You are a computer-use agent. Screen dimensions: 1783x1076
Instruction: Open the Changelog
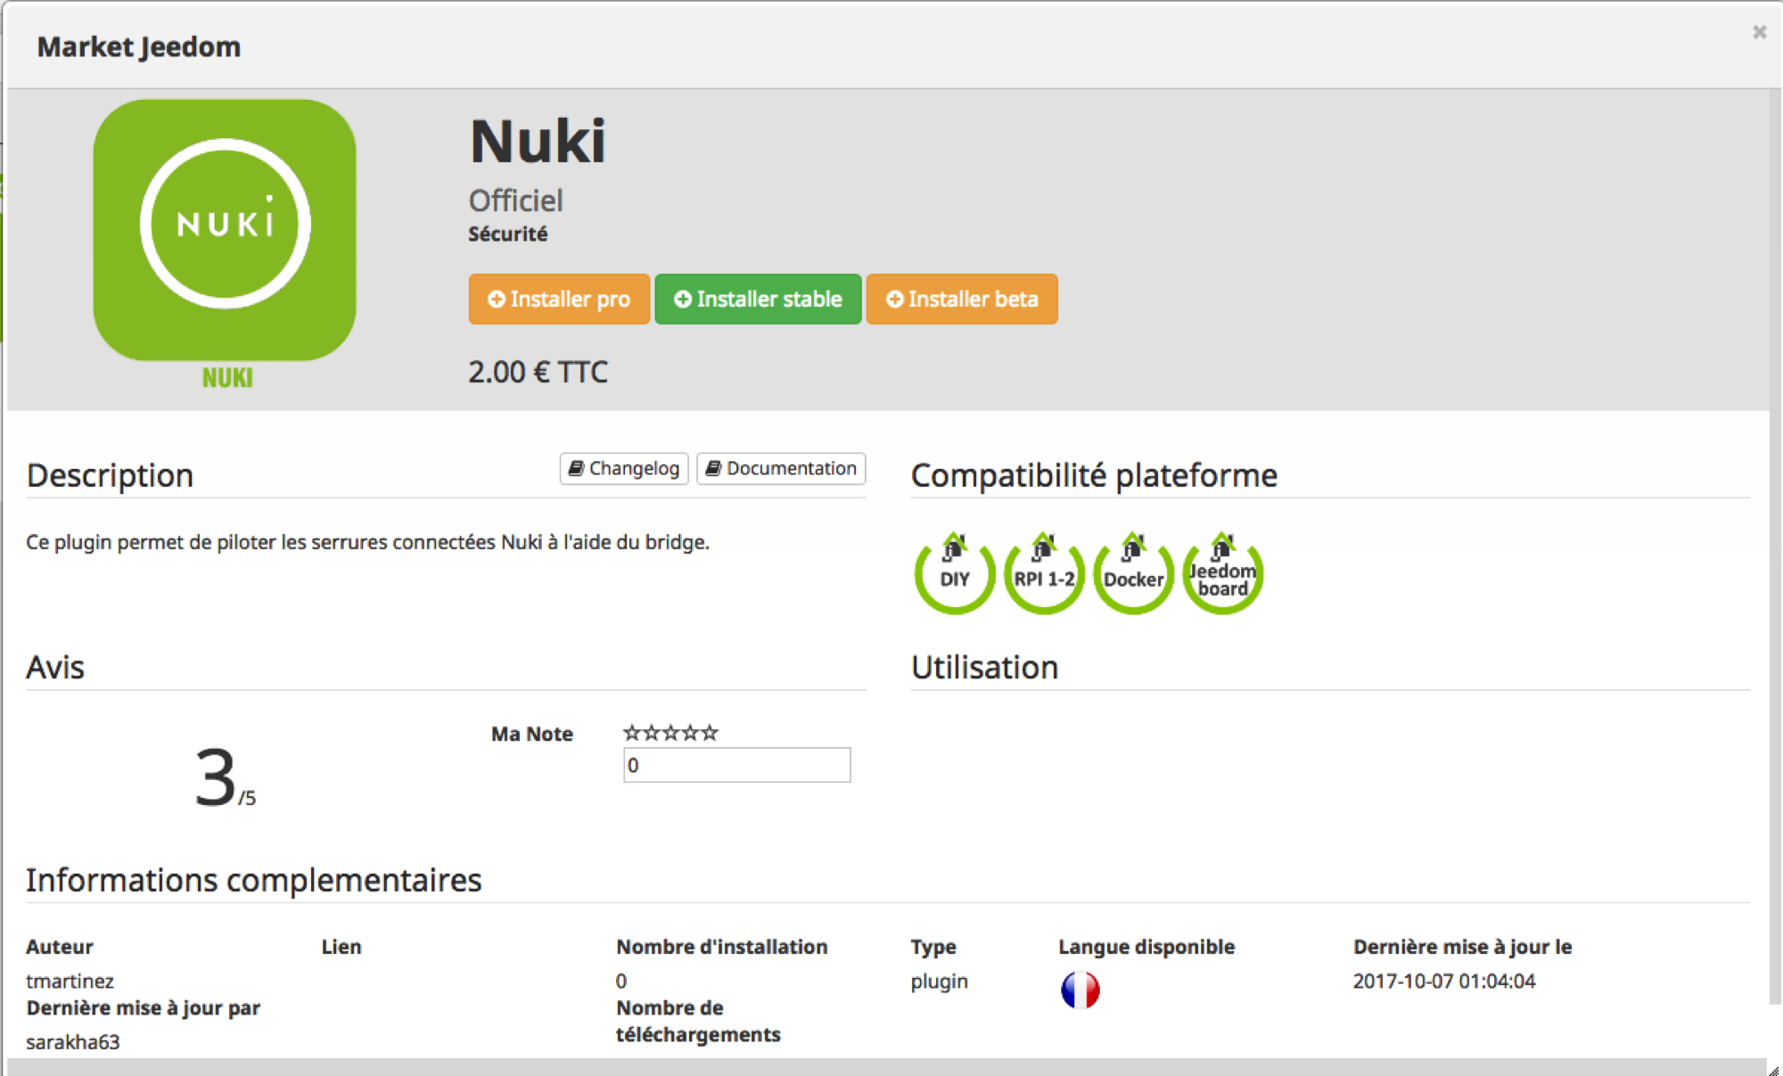(624, 469)
